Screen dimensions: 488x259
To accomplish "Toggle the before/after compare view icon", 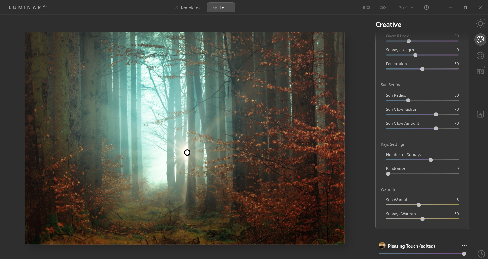I will point(366,8).
